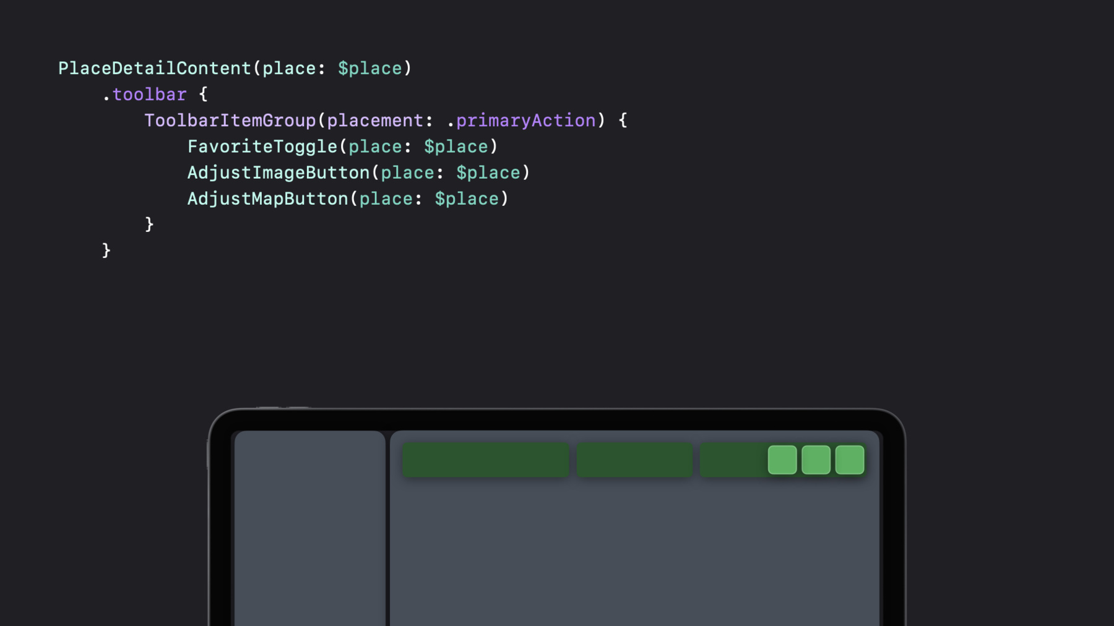
Task: Select the center dark green toolbar block
Action: [634, 460]
